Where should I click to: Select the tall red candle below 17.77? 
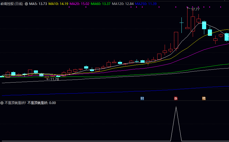(x=193, y=23)
